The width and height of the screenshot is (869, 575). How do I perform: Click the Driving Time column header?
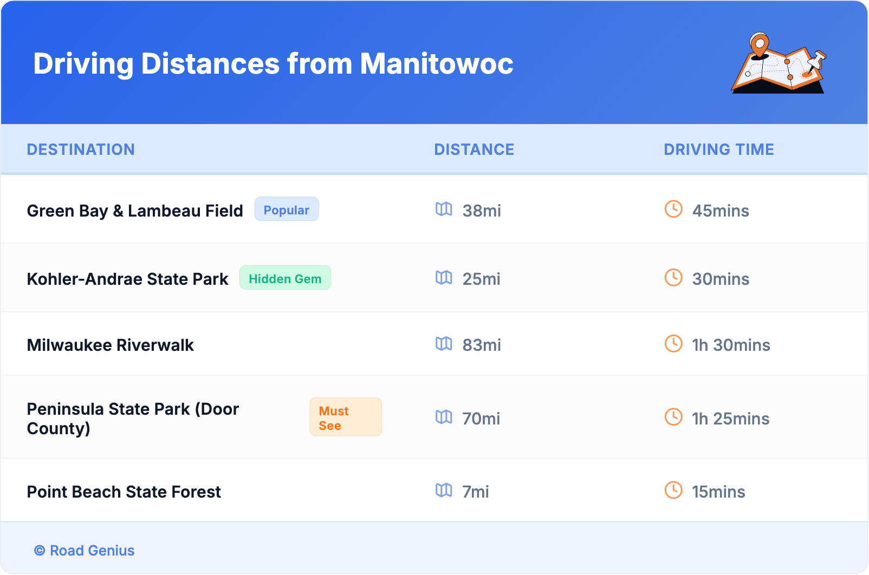718,149
